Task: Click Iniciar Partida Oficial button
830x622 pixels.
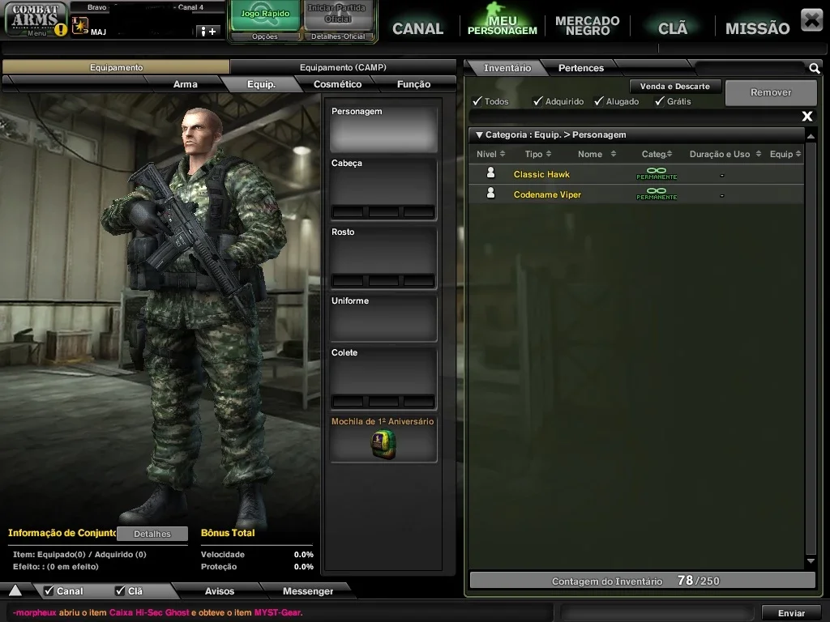Action: 337,14
